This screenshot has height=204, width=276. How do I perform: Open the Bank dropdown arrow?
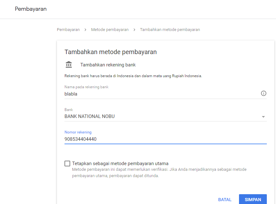[x=263, y=117]
